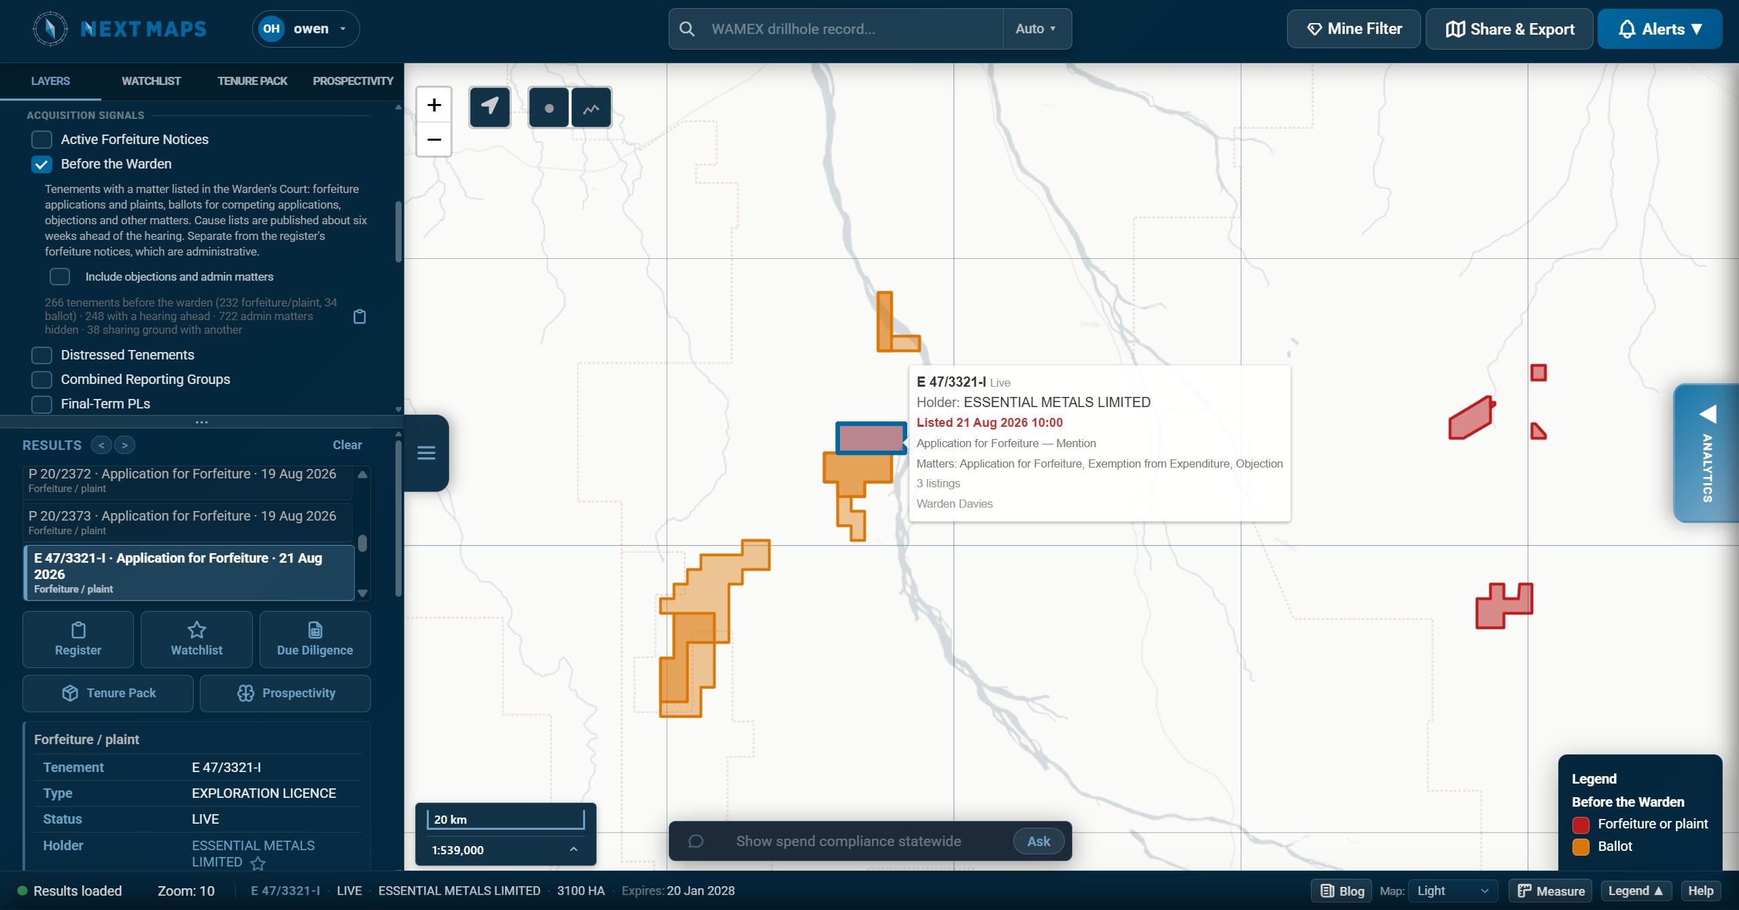1739x910 pixels.
Task: Open Due Diligence report
Action: (315, 639)
